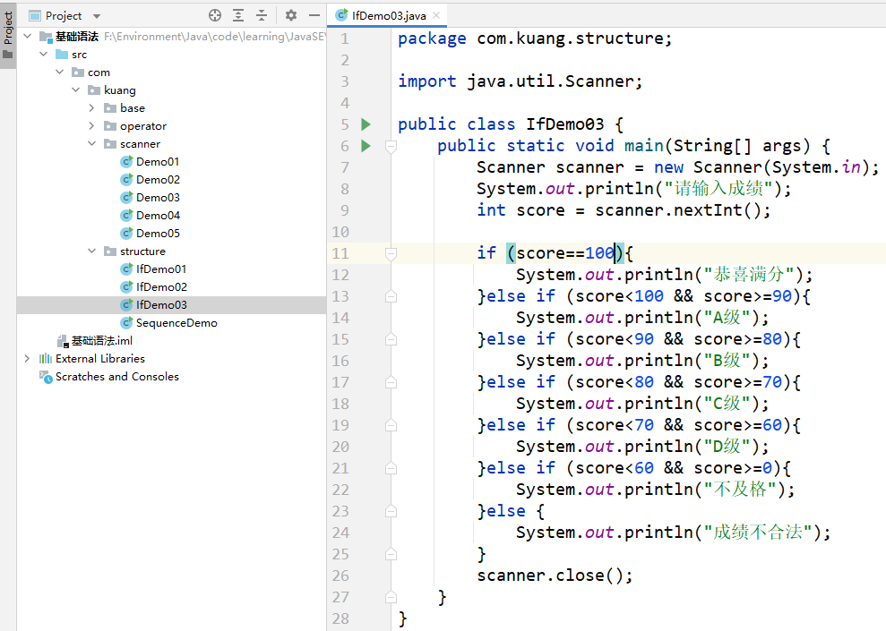The image size is (886, 631).
Task: Open Demo02 class file
Action: [x=158, y=180]
